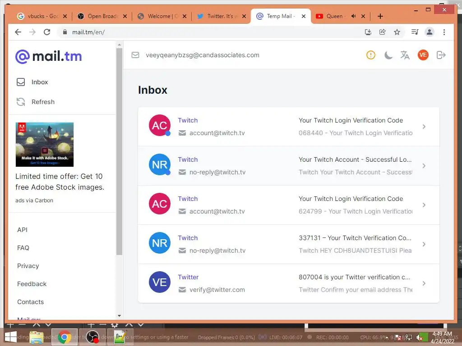Close the Temp Mail tab

[x=304, y=16]
